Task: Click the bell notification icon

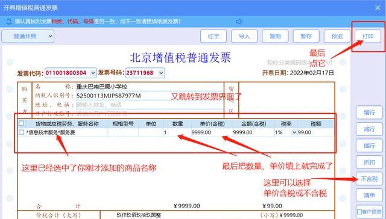Action: pos(9,22)
